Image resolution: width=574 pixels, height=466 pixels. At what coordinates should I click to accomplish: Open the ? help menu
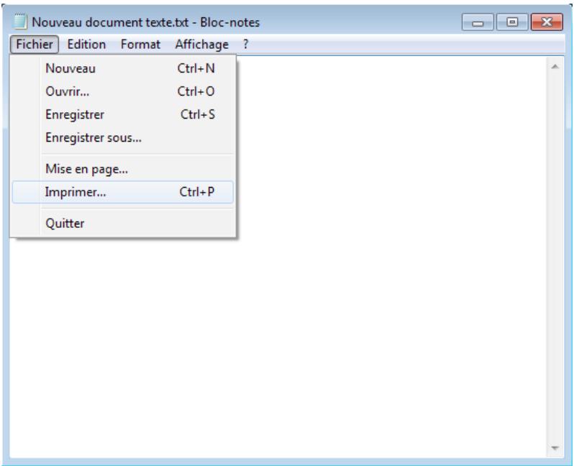245,45
